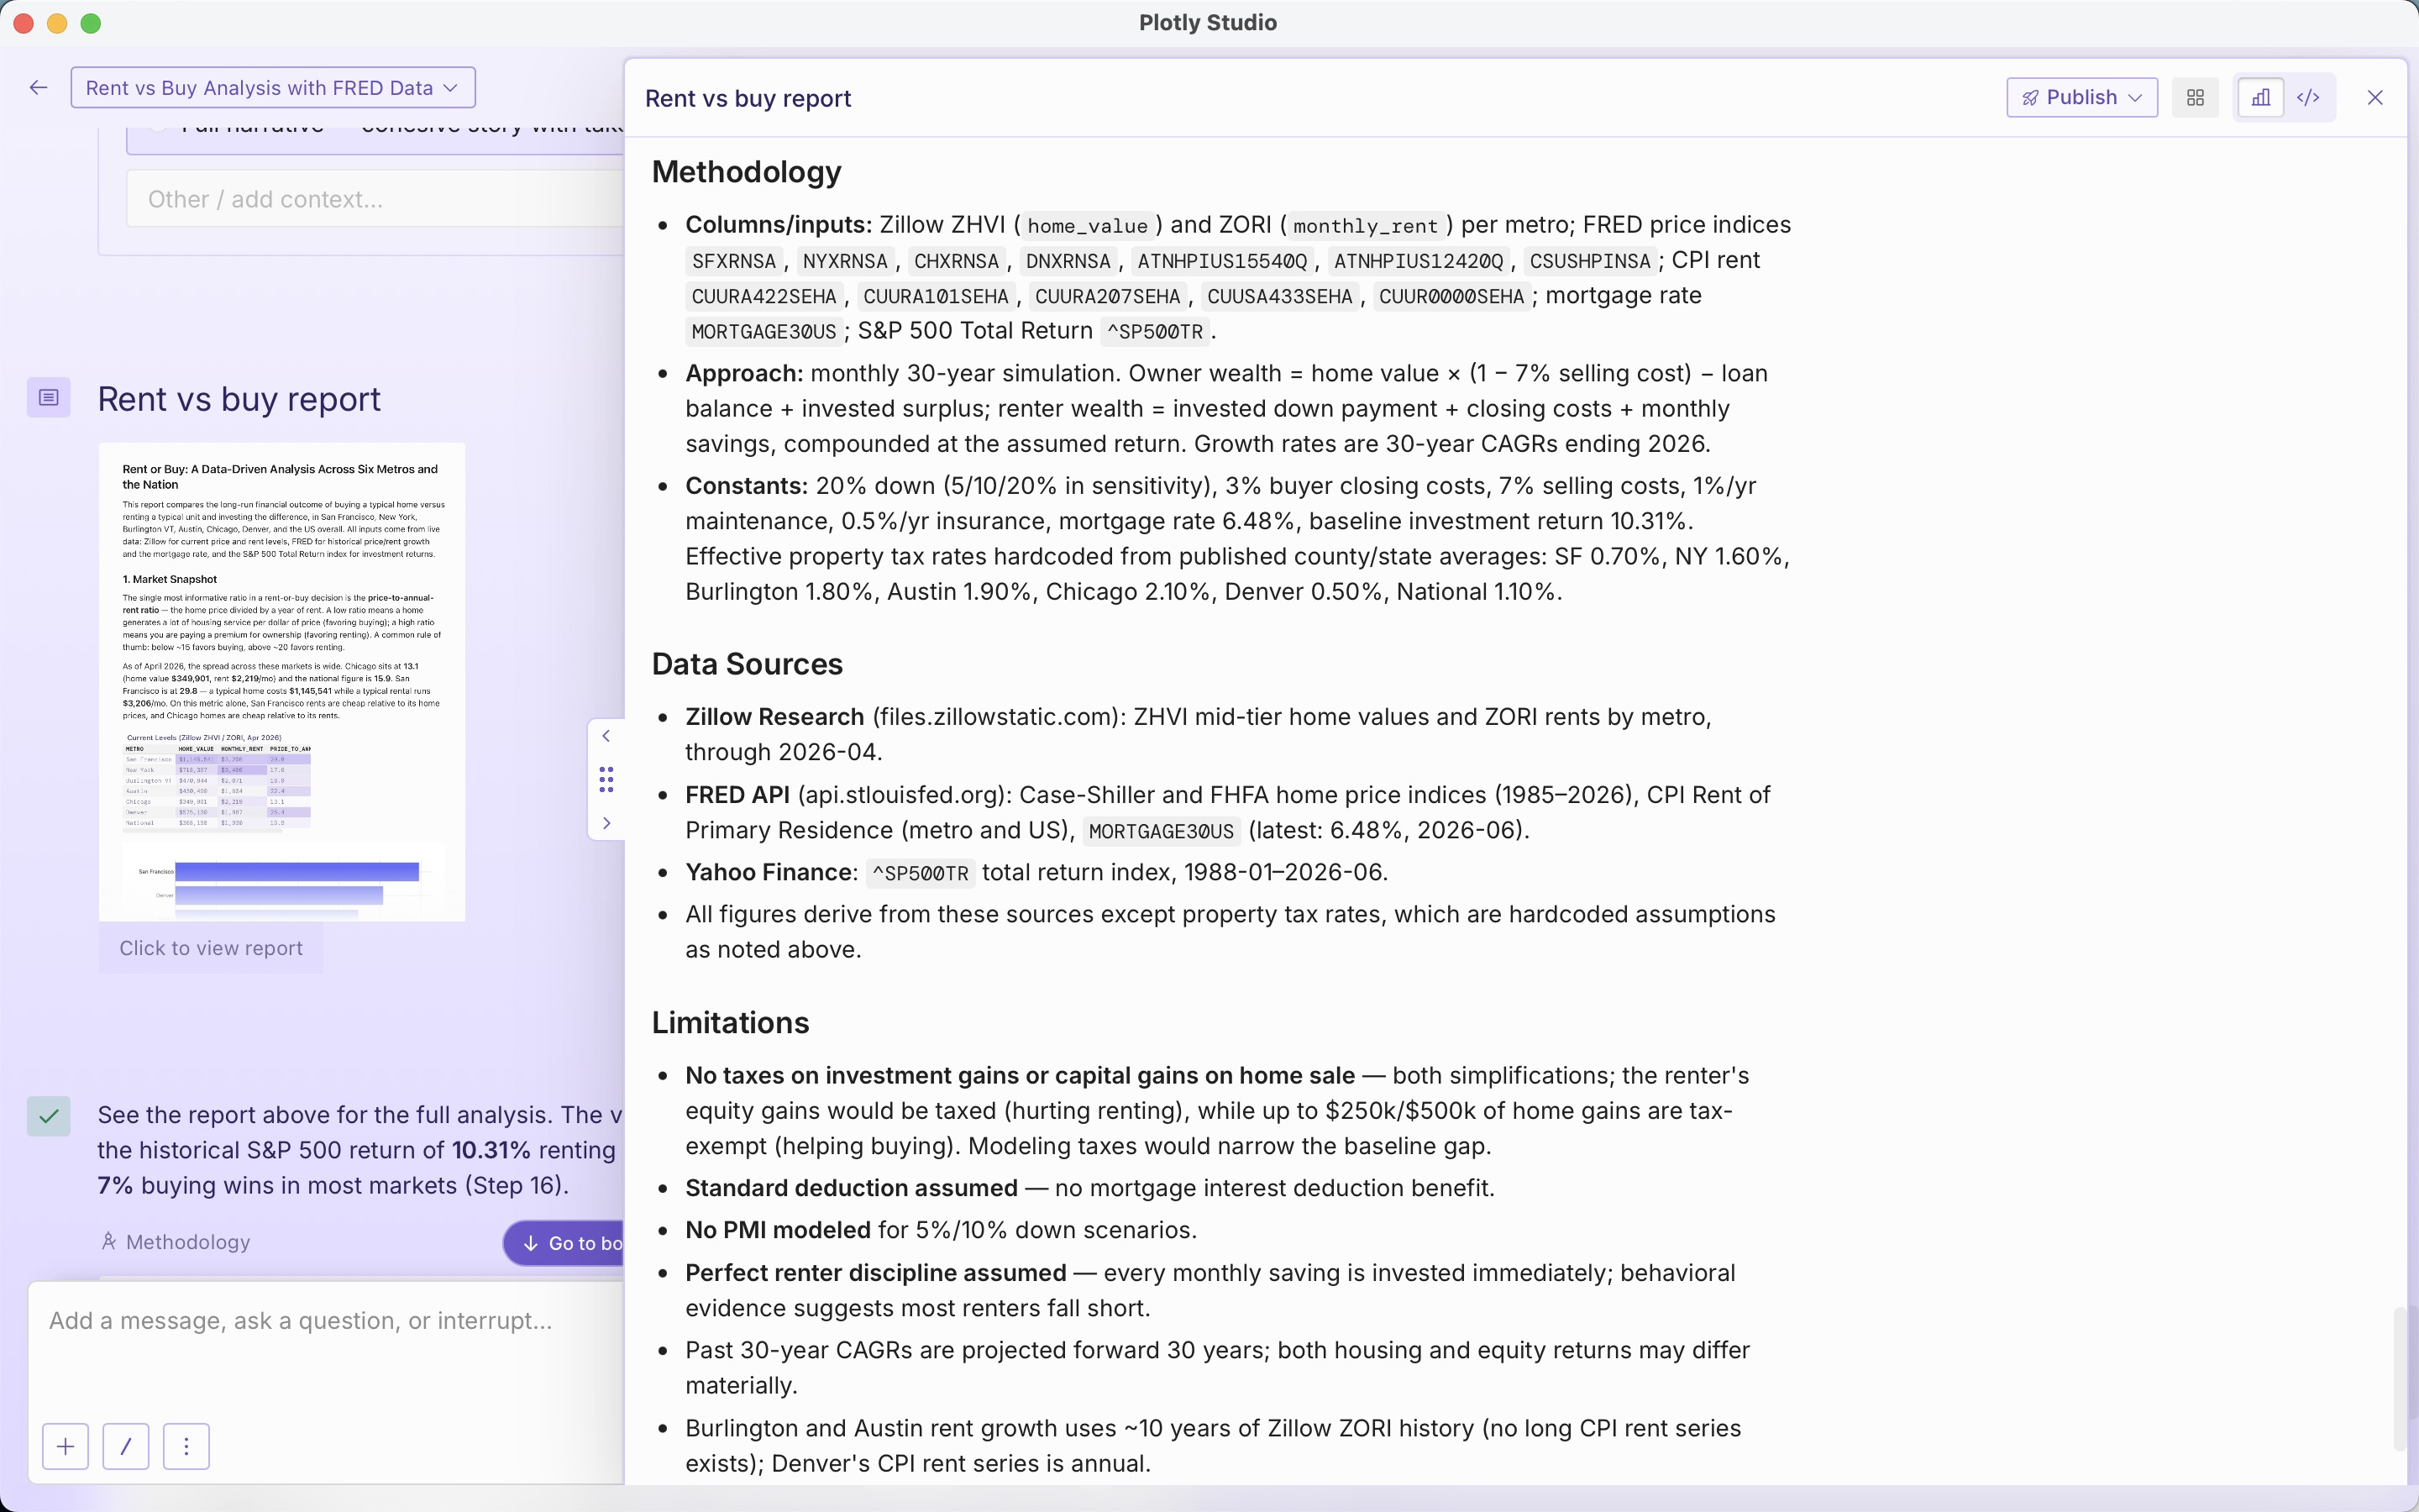Click the 'home_value' code tag
Viewport: 2419px width, 1512px height.
1088,226
